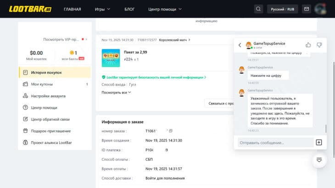This screenshot has width=335, height=188.
Task: Open the Русский / RUB language selector
Action: [282, 9]
